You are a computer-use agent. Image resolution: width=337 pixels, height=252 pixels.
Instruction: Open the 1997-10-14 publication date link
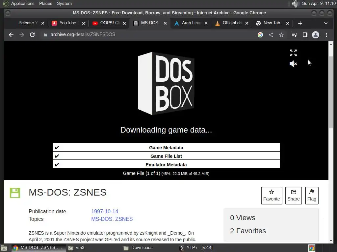(x=105, y=212)
